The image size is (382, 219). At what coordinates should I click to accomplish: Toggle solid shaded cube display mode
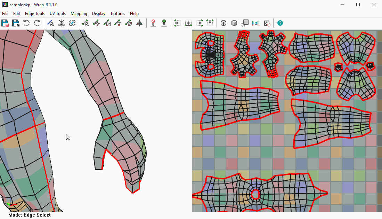point(235,23)
